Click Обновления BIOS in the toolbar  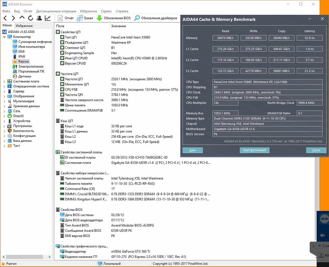113,18
